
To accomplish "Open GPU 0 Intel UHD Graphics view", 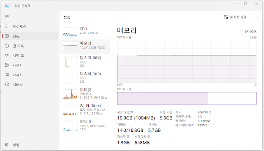I will [85, 125].
